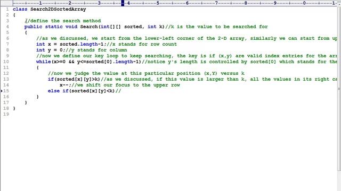This screenshot has height=191, width=341.
Task: Click the 'x--;' statement on line 14
Action: [x=65, y=85]
